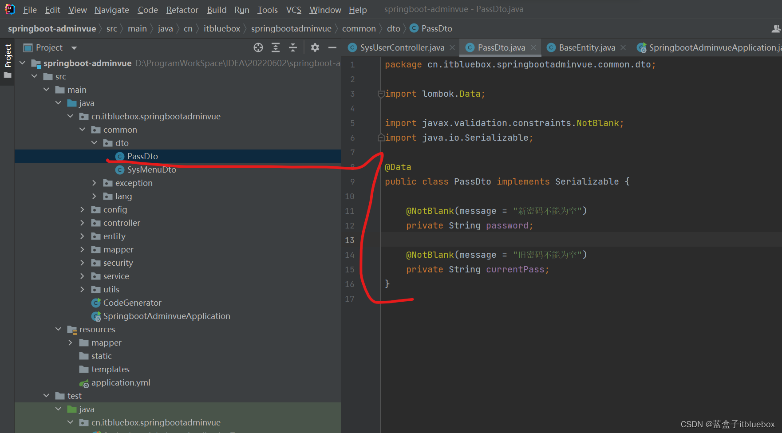Open the File menu

click(x=30, y=10)
